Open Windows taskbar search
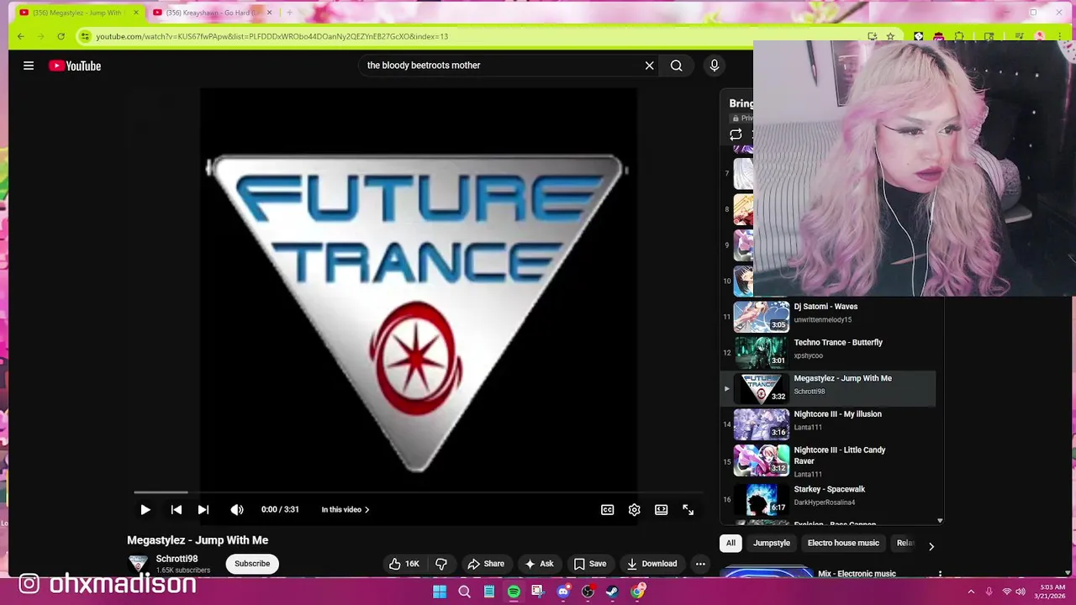The height and width of the screenshot is (605, 1076). pyautogui.click(x=464, y=592)
